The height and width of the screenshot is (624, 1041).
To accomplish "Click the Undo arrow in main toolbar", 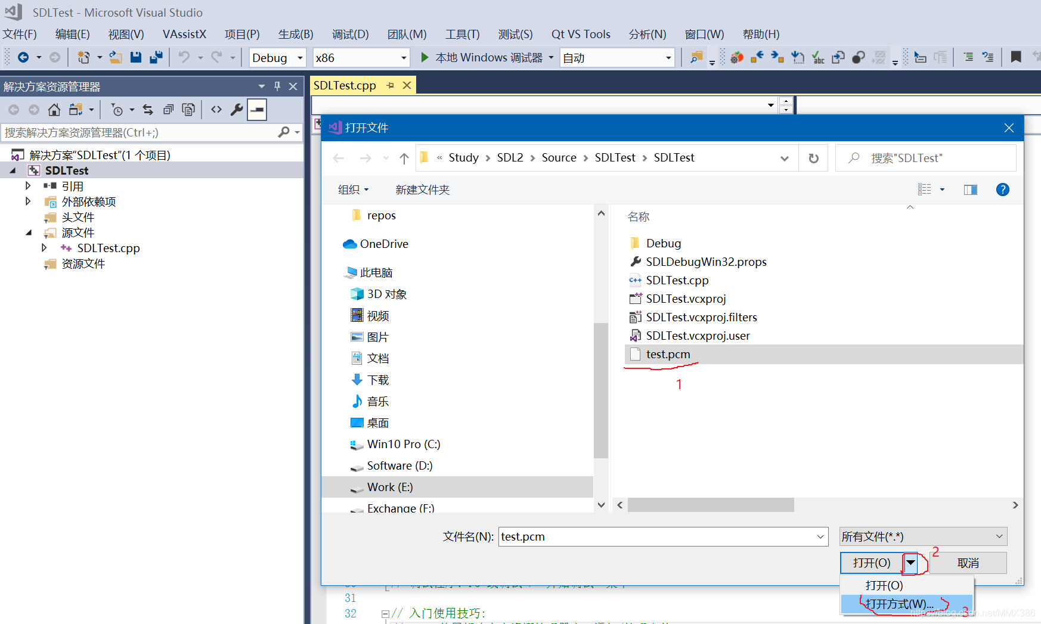I will coord(184,57).
